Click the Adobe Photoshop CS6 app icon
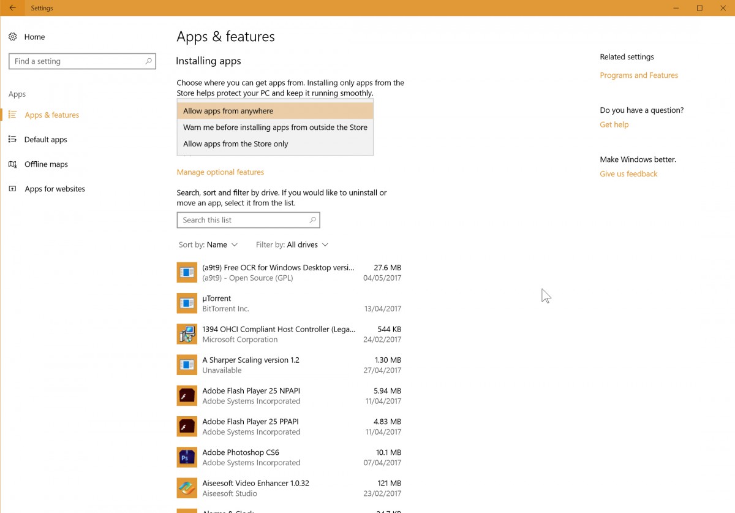This screenshot has height=513, width=735. click(187, 457)
